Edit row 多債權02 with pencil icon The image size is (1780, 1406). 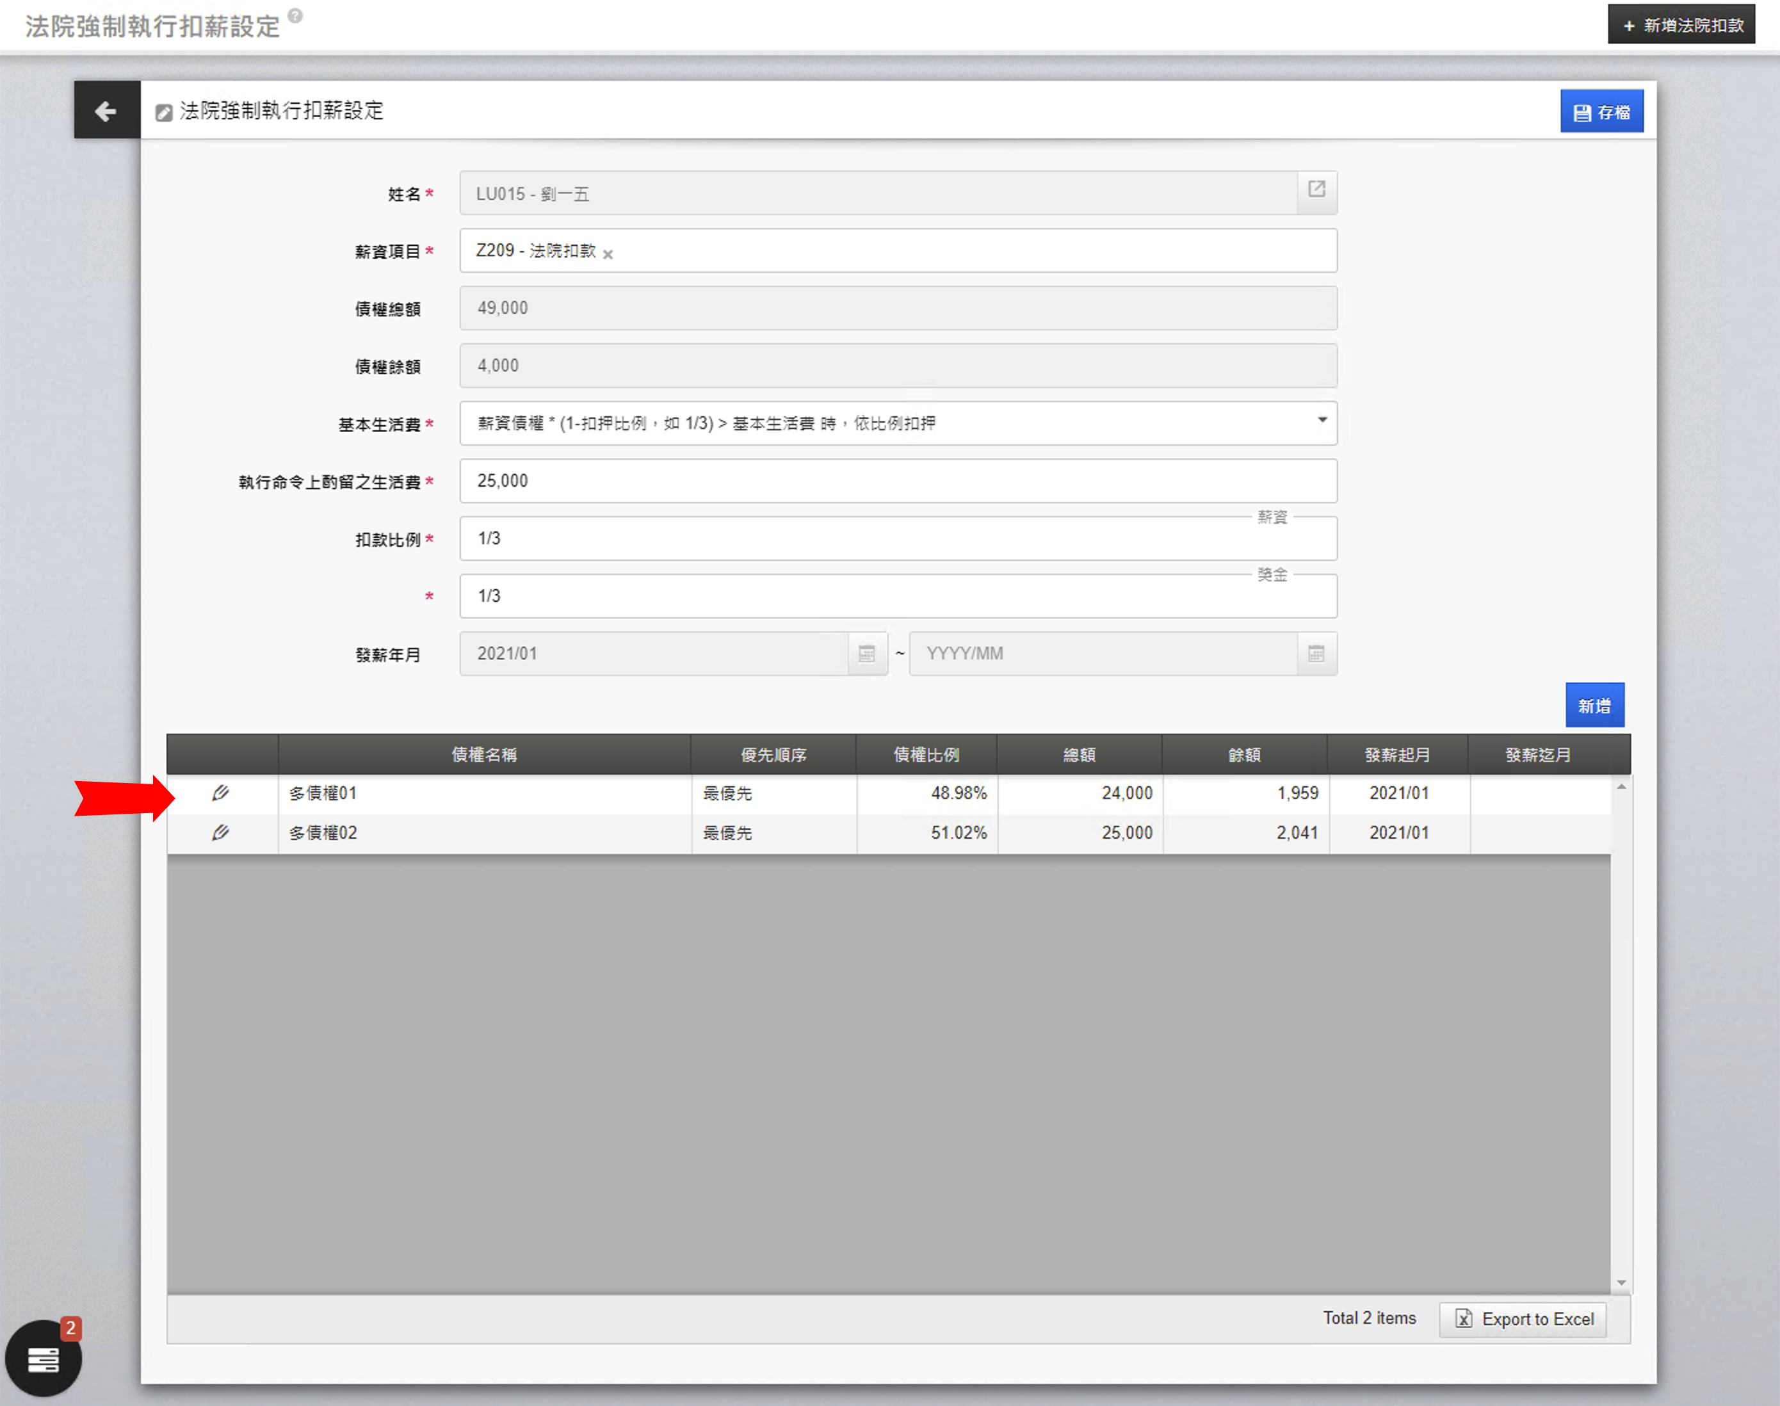click(220, 832)
